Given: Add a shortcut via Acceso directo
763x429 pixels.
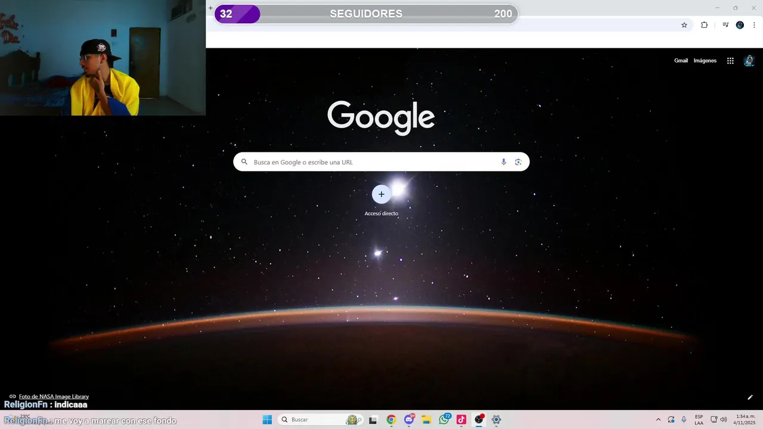Looking at the screenshot, I should pyautogui.click(x=381, y=200).
